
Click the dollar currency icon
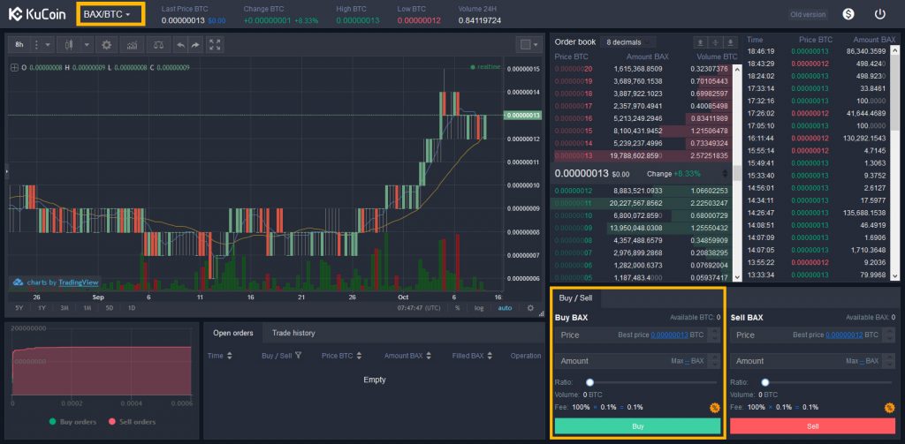tap(848, 14)
